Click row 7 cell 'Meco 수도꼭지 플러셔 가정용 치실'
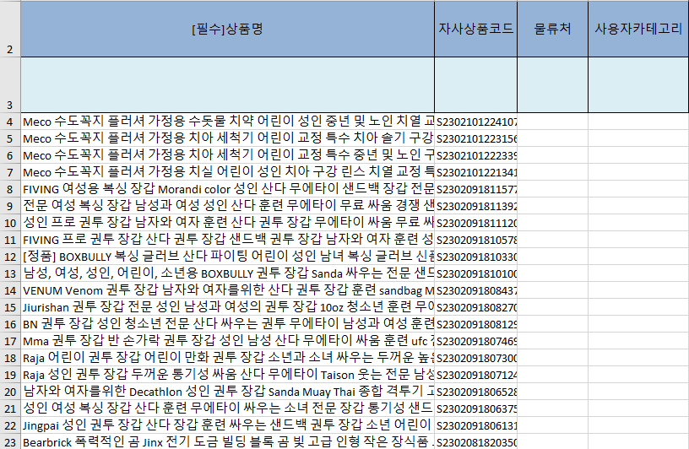The width and height of the screenshot is (689, 449). click(x=228, y=172)
